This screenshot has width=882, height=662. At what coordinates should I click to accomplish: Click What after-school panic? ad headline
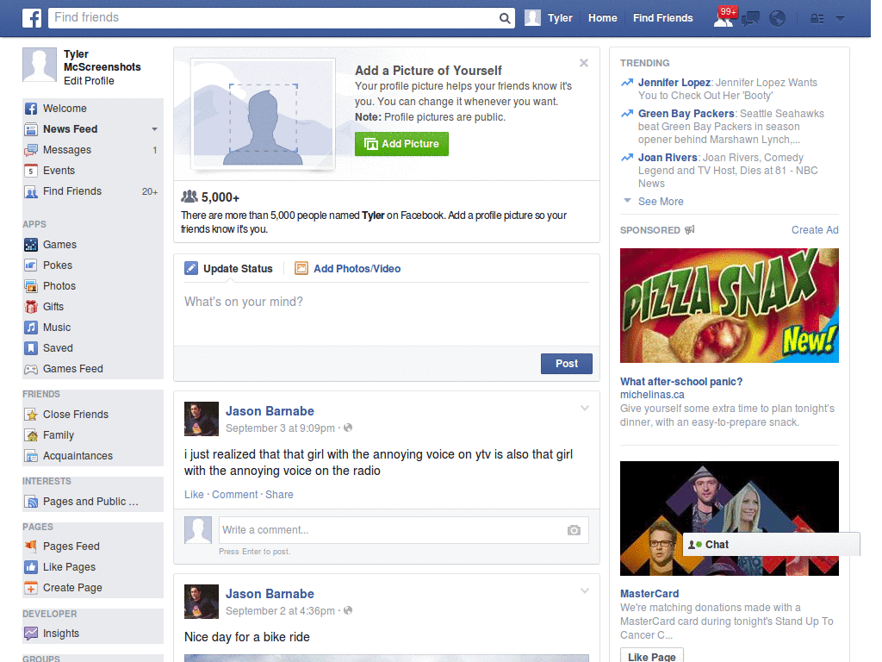click(x=681, y=382)
